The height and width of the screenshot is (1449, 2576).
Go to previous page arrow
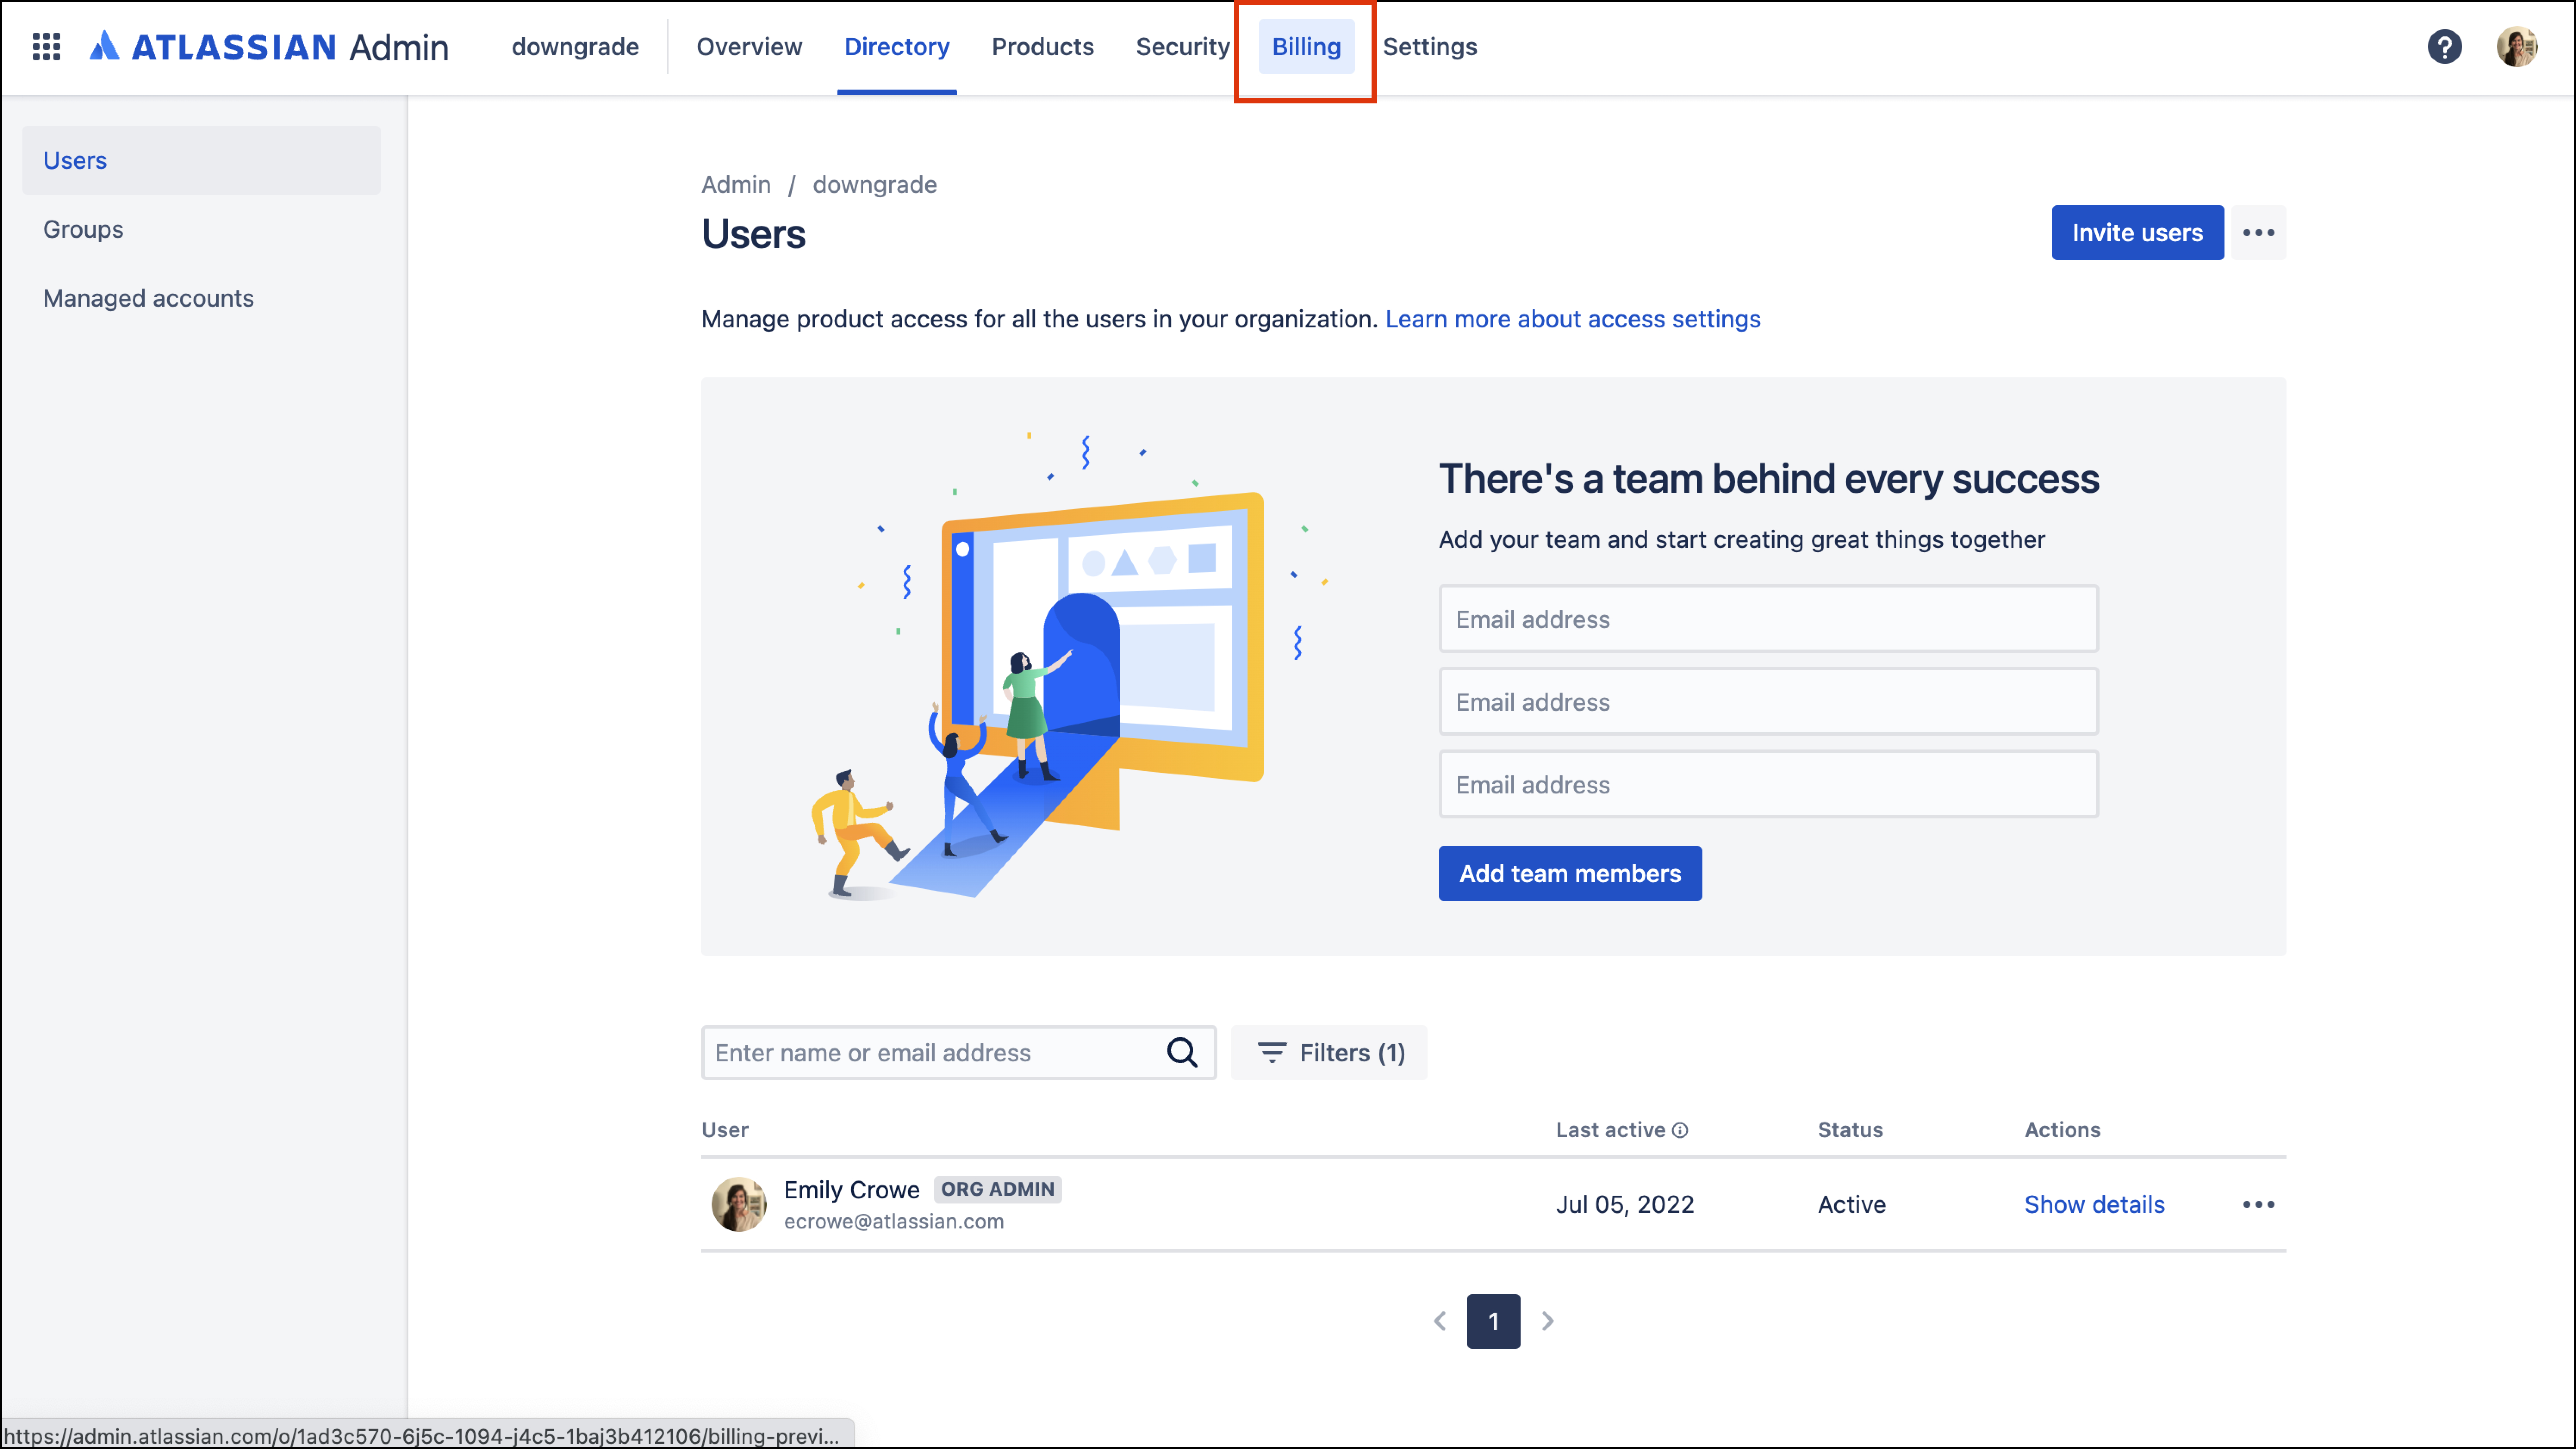[1440, 1321]
